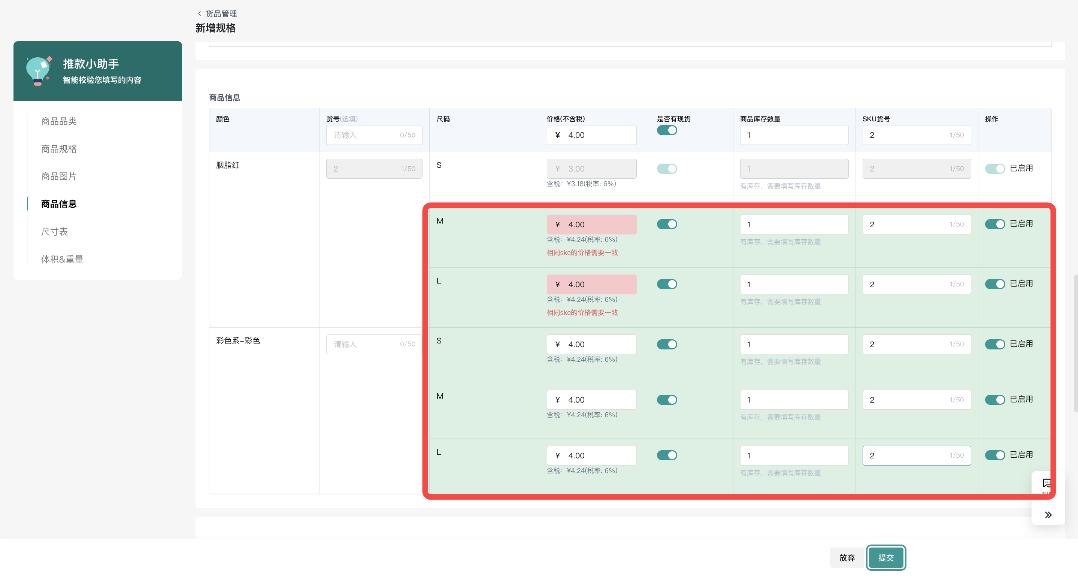
Task: Click the 提交 button
Action: click(x=886, y=558)
